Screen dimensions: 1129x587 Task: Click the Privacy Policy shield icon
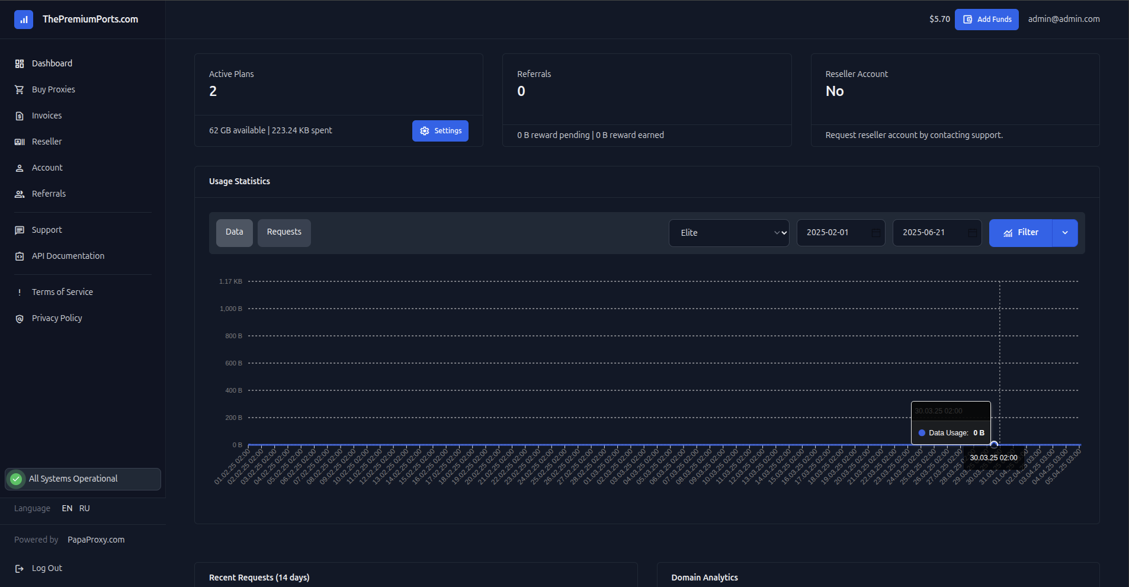tap(20, 318)
